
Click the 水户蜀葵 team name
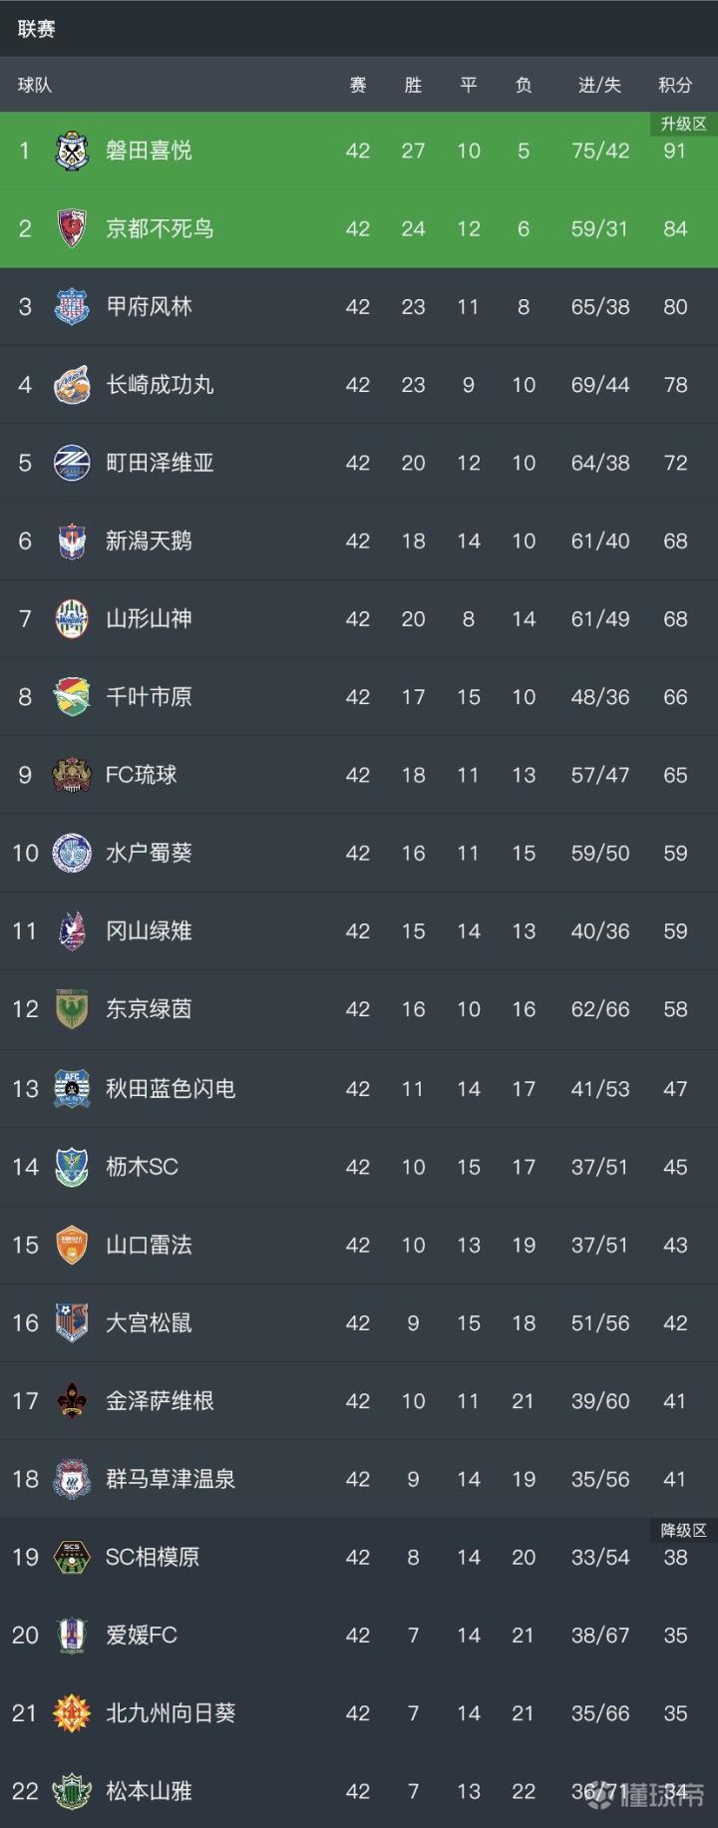coord(149,853)
